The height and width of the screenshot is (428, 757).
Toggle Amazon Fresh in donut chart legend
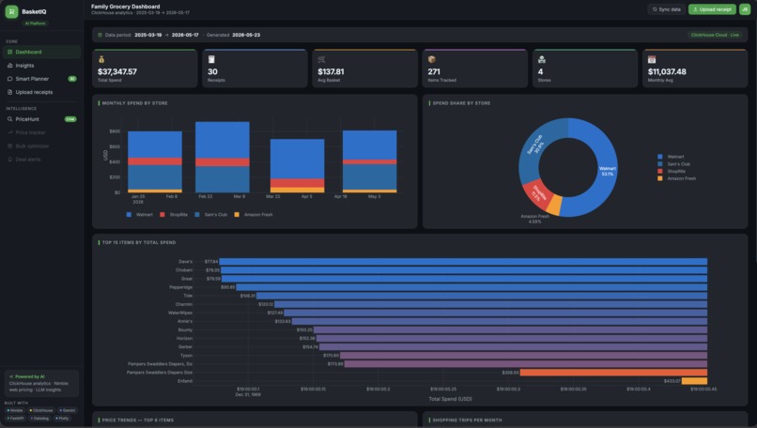[x=677, y=178]
